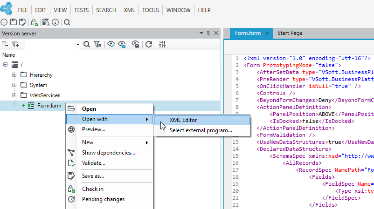Open the SEARCH menu
Screen dimensions: 374x209
pyautogui.click(x=106, y=10)
